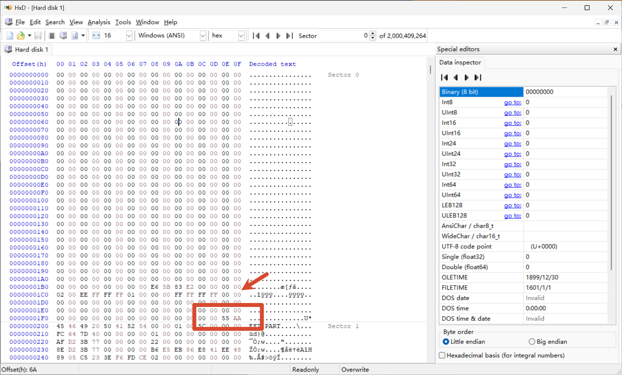Click the New file toolbar icon
The height and width of the screenshot is (375, 622).
pos(10,36)
